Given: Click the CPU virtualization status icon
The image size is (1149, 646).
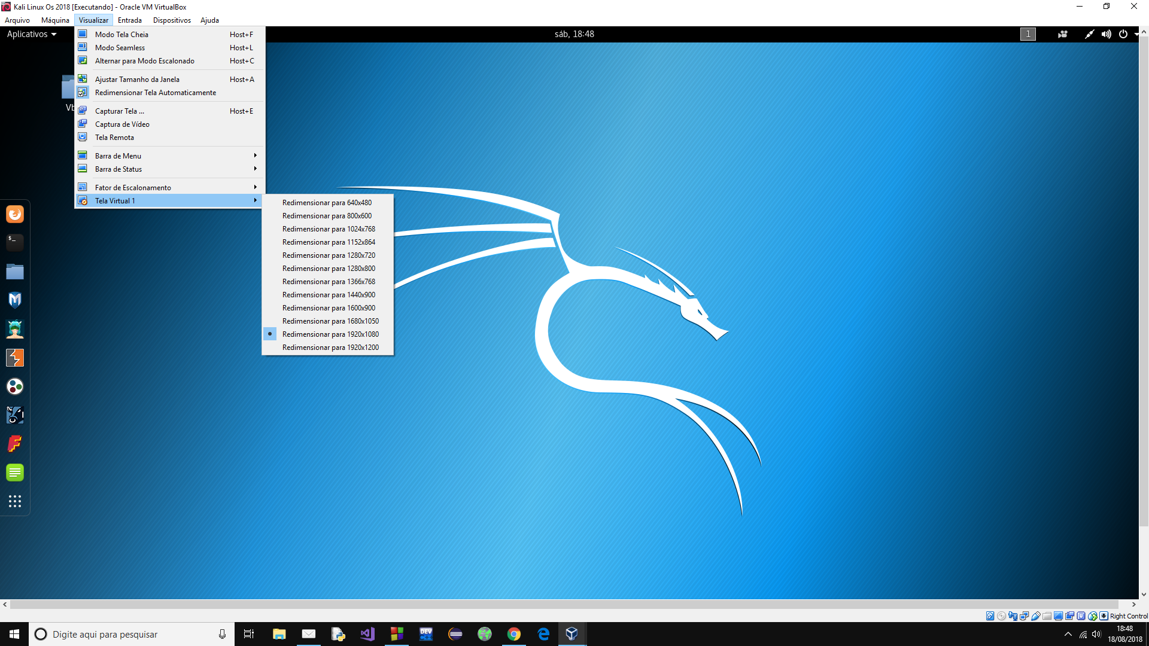Looking at the screenshot, I should click(x=1081, y=616).
